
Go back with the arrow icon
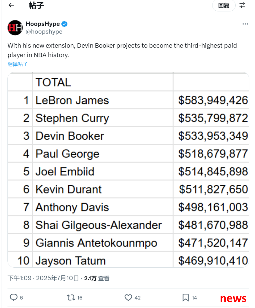(x=11, y=5)
